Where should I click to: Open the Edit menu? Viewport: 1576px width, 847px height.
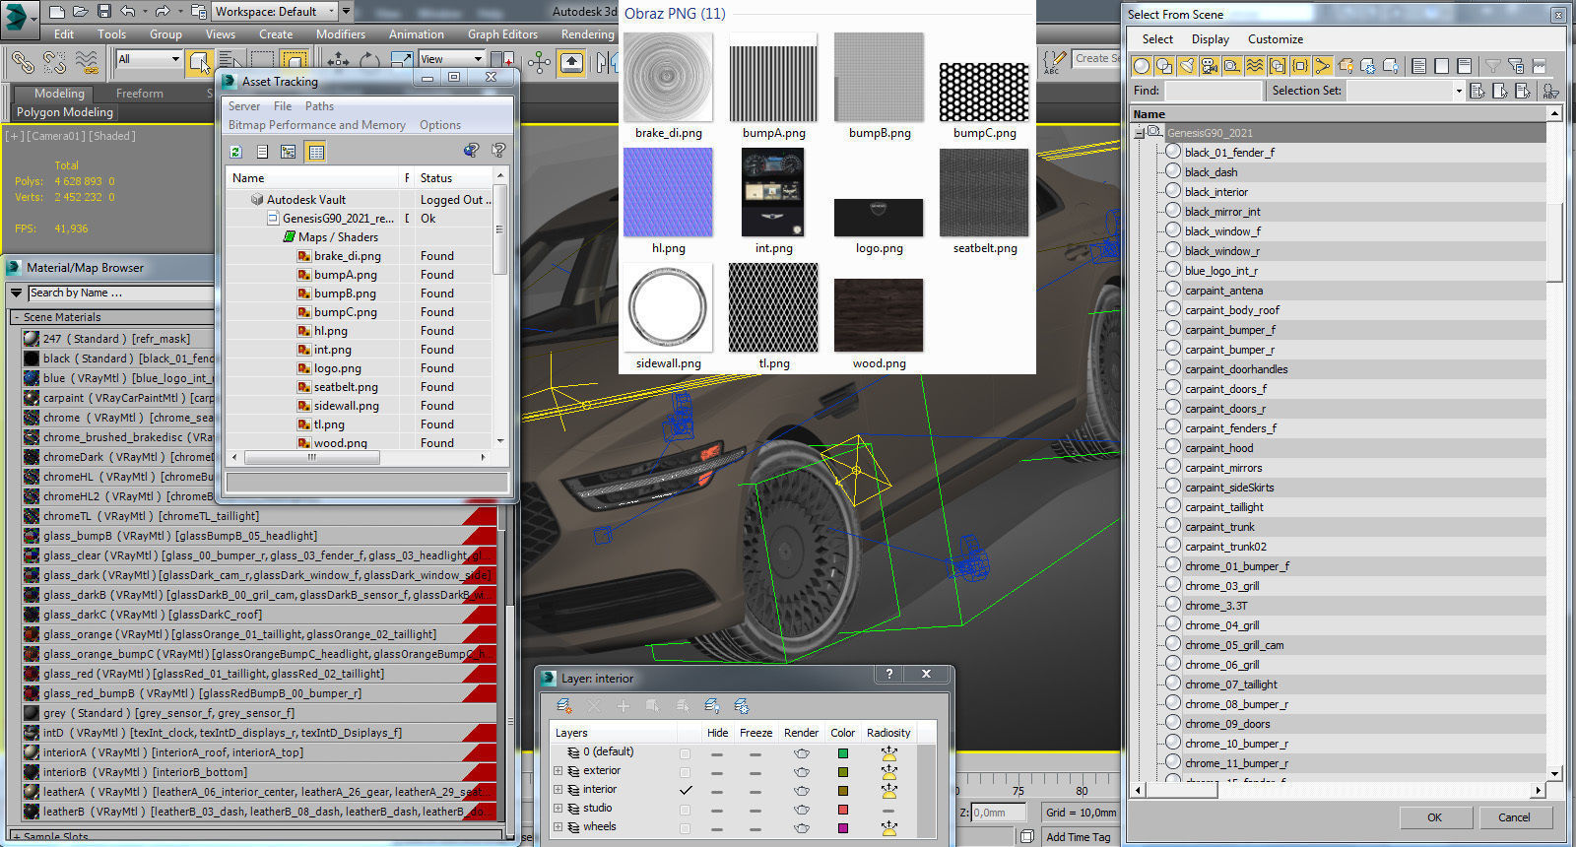64,34
